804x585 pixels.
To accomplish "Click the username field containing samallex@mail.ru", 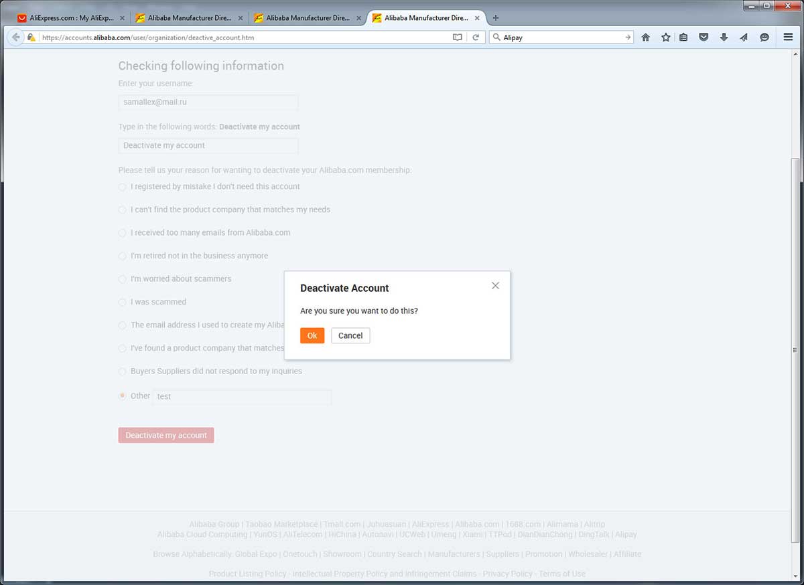I will tap(208, 102).
